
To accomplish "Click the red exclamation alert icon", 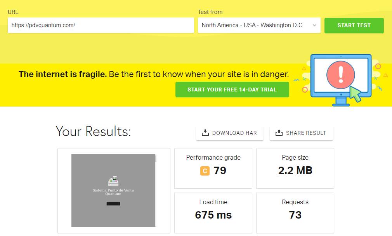I will coord(341,75).
